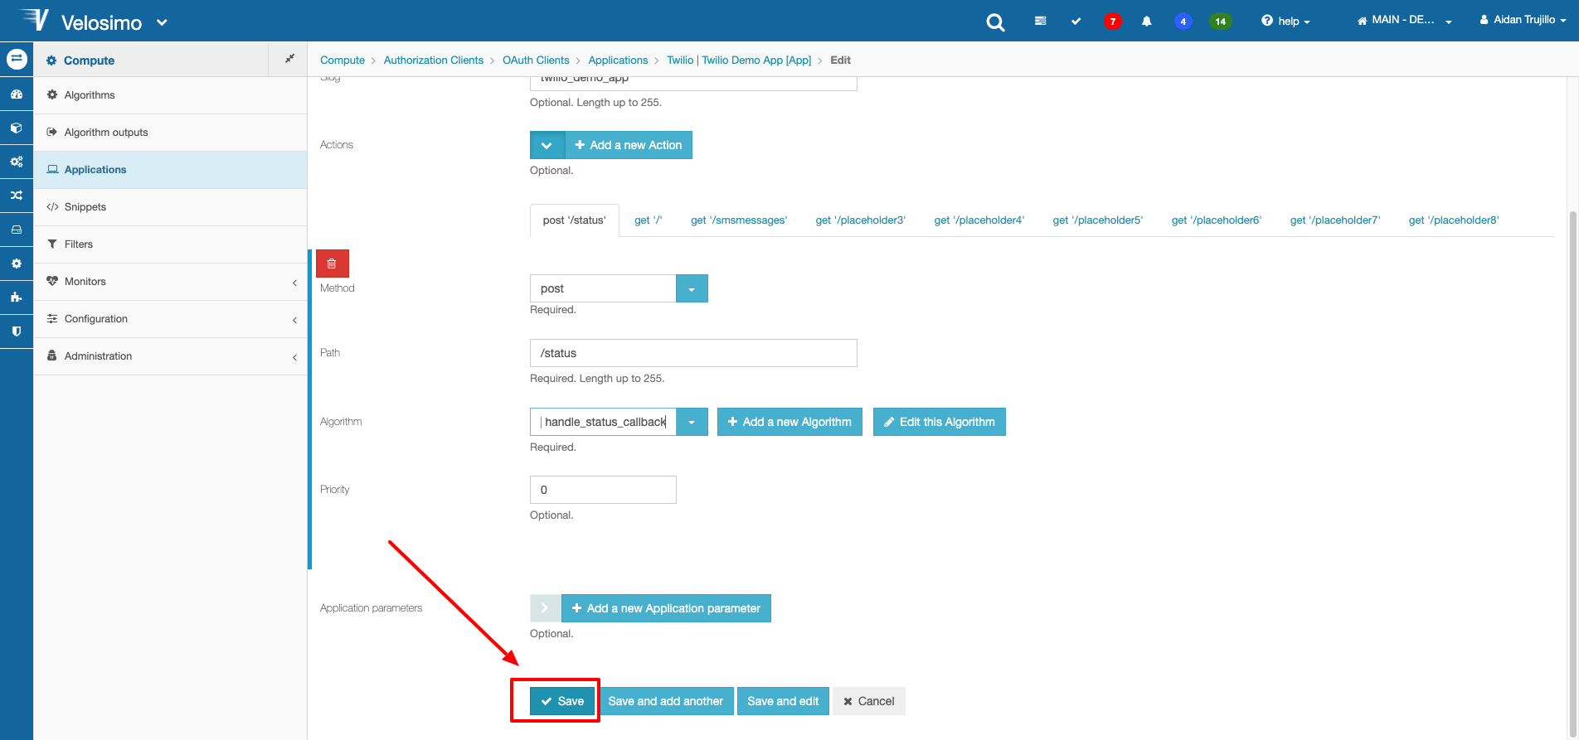Select the get '/' tab
1579x740 pixels.
[649, 220]
